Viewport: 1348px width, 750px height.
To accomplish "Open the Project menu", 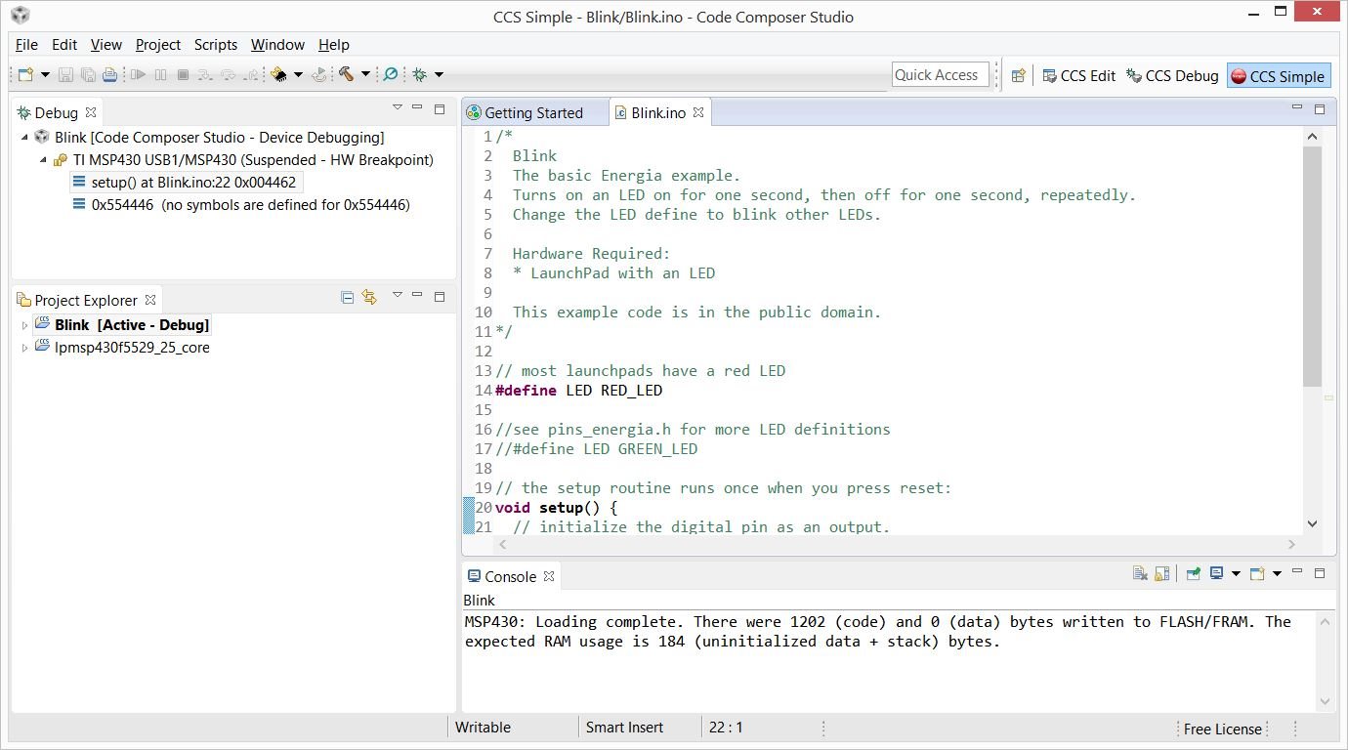I will coord(158,45).
